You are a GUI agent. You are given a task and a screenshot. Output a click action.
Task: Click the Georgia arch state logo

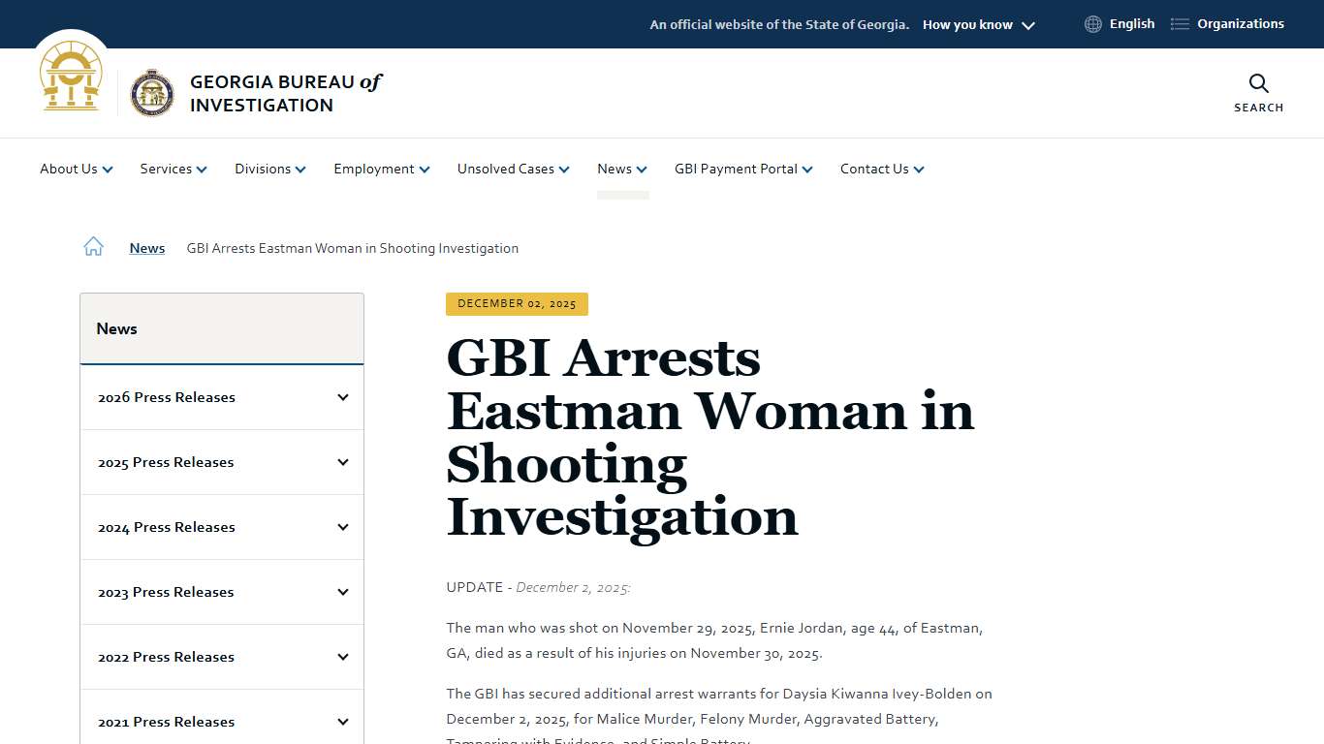point(70,77)
